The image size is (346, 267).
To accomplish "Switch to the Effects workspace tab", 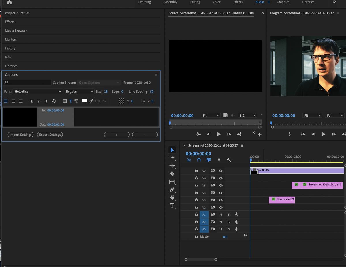I will pos(238,2).
